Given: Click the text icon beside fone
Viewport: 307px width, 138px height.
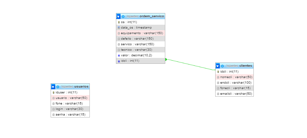Looking at the screenshot, I should click(x=54, y=103).
